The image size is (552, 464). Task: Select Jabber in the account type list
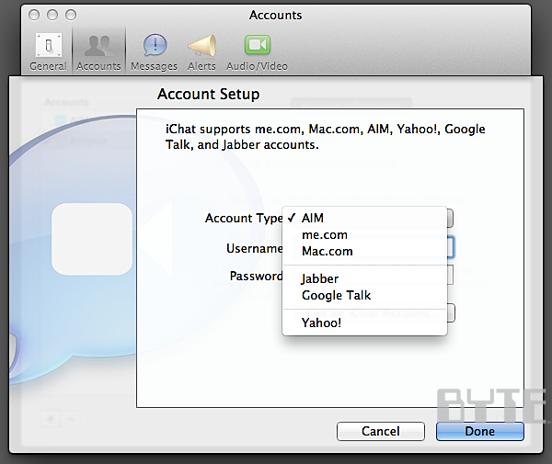(x=364, y=278)
